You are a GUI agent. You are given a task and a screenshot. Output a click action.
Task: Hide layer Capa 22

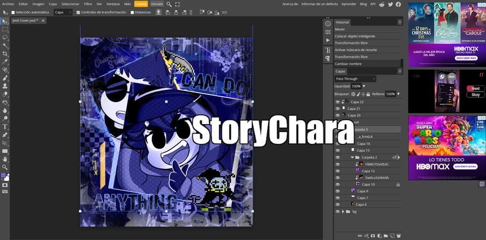tap(337, 102)
